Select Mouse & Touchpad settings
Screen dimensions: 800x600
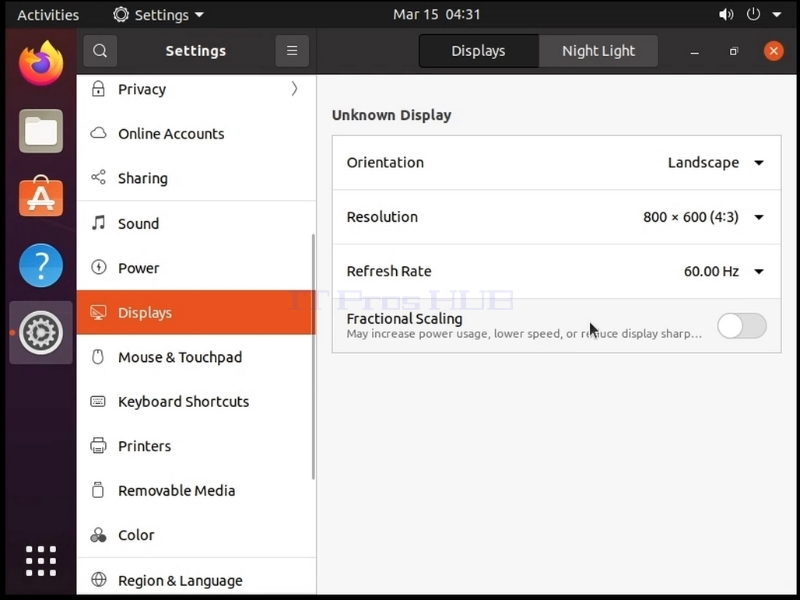point(196,356)
